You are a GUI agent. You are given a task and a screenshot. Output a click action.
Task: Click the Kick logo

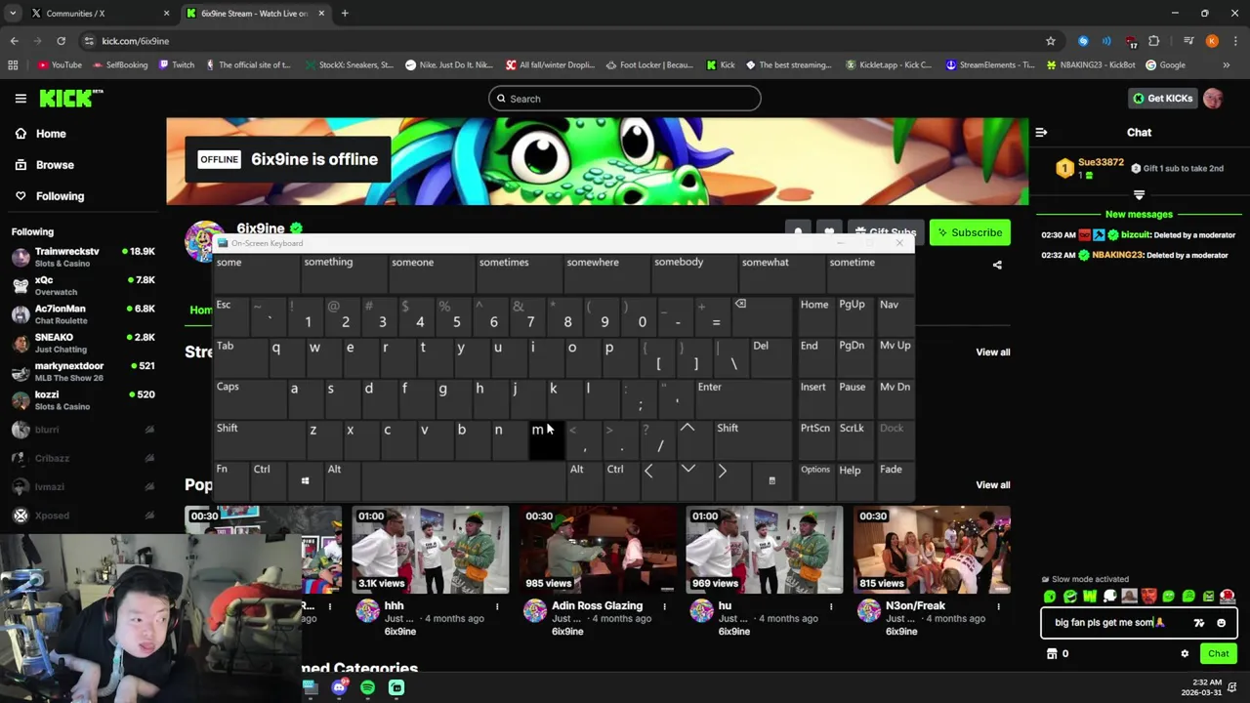pos(70,99)
